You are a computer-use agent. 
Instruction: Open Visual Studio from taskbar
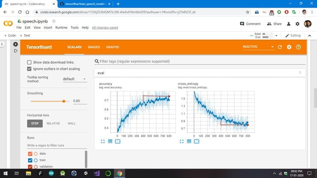pyautogui.click(x=97, y=173)
